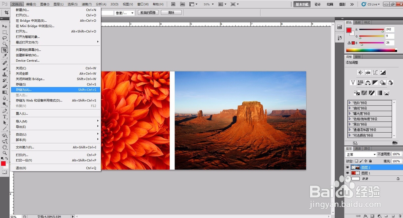
Task: Select the Magic Wand tool
Action: [4, 44]
